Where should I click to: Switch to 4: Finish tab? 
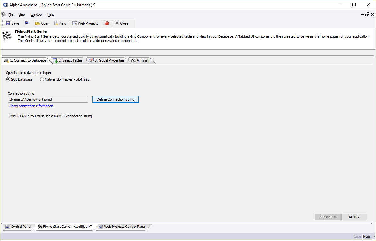tap(140, 60)
